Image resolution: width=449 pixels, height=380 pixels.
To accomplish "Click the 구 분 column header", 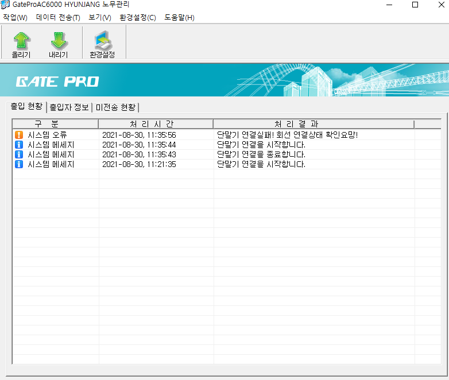I will tap(55, 124).
